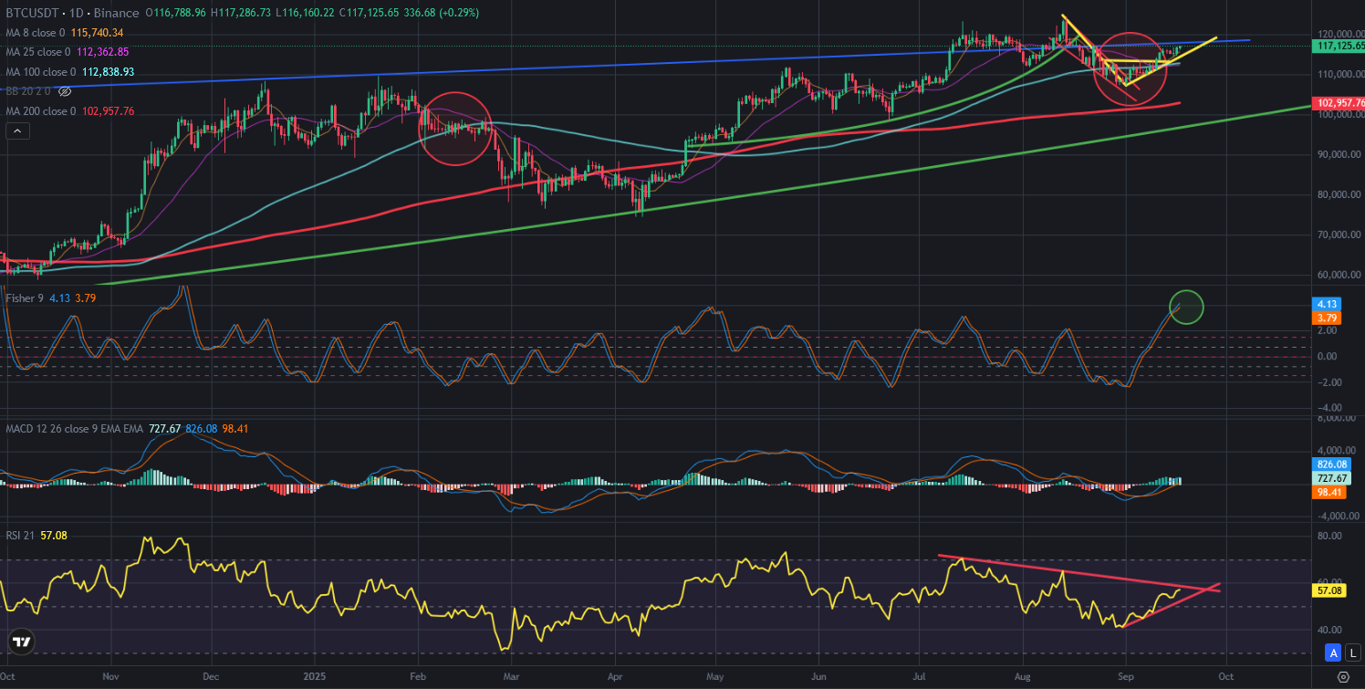Select the MA 200 close 0 legend

click(42, 111)
